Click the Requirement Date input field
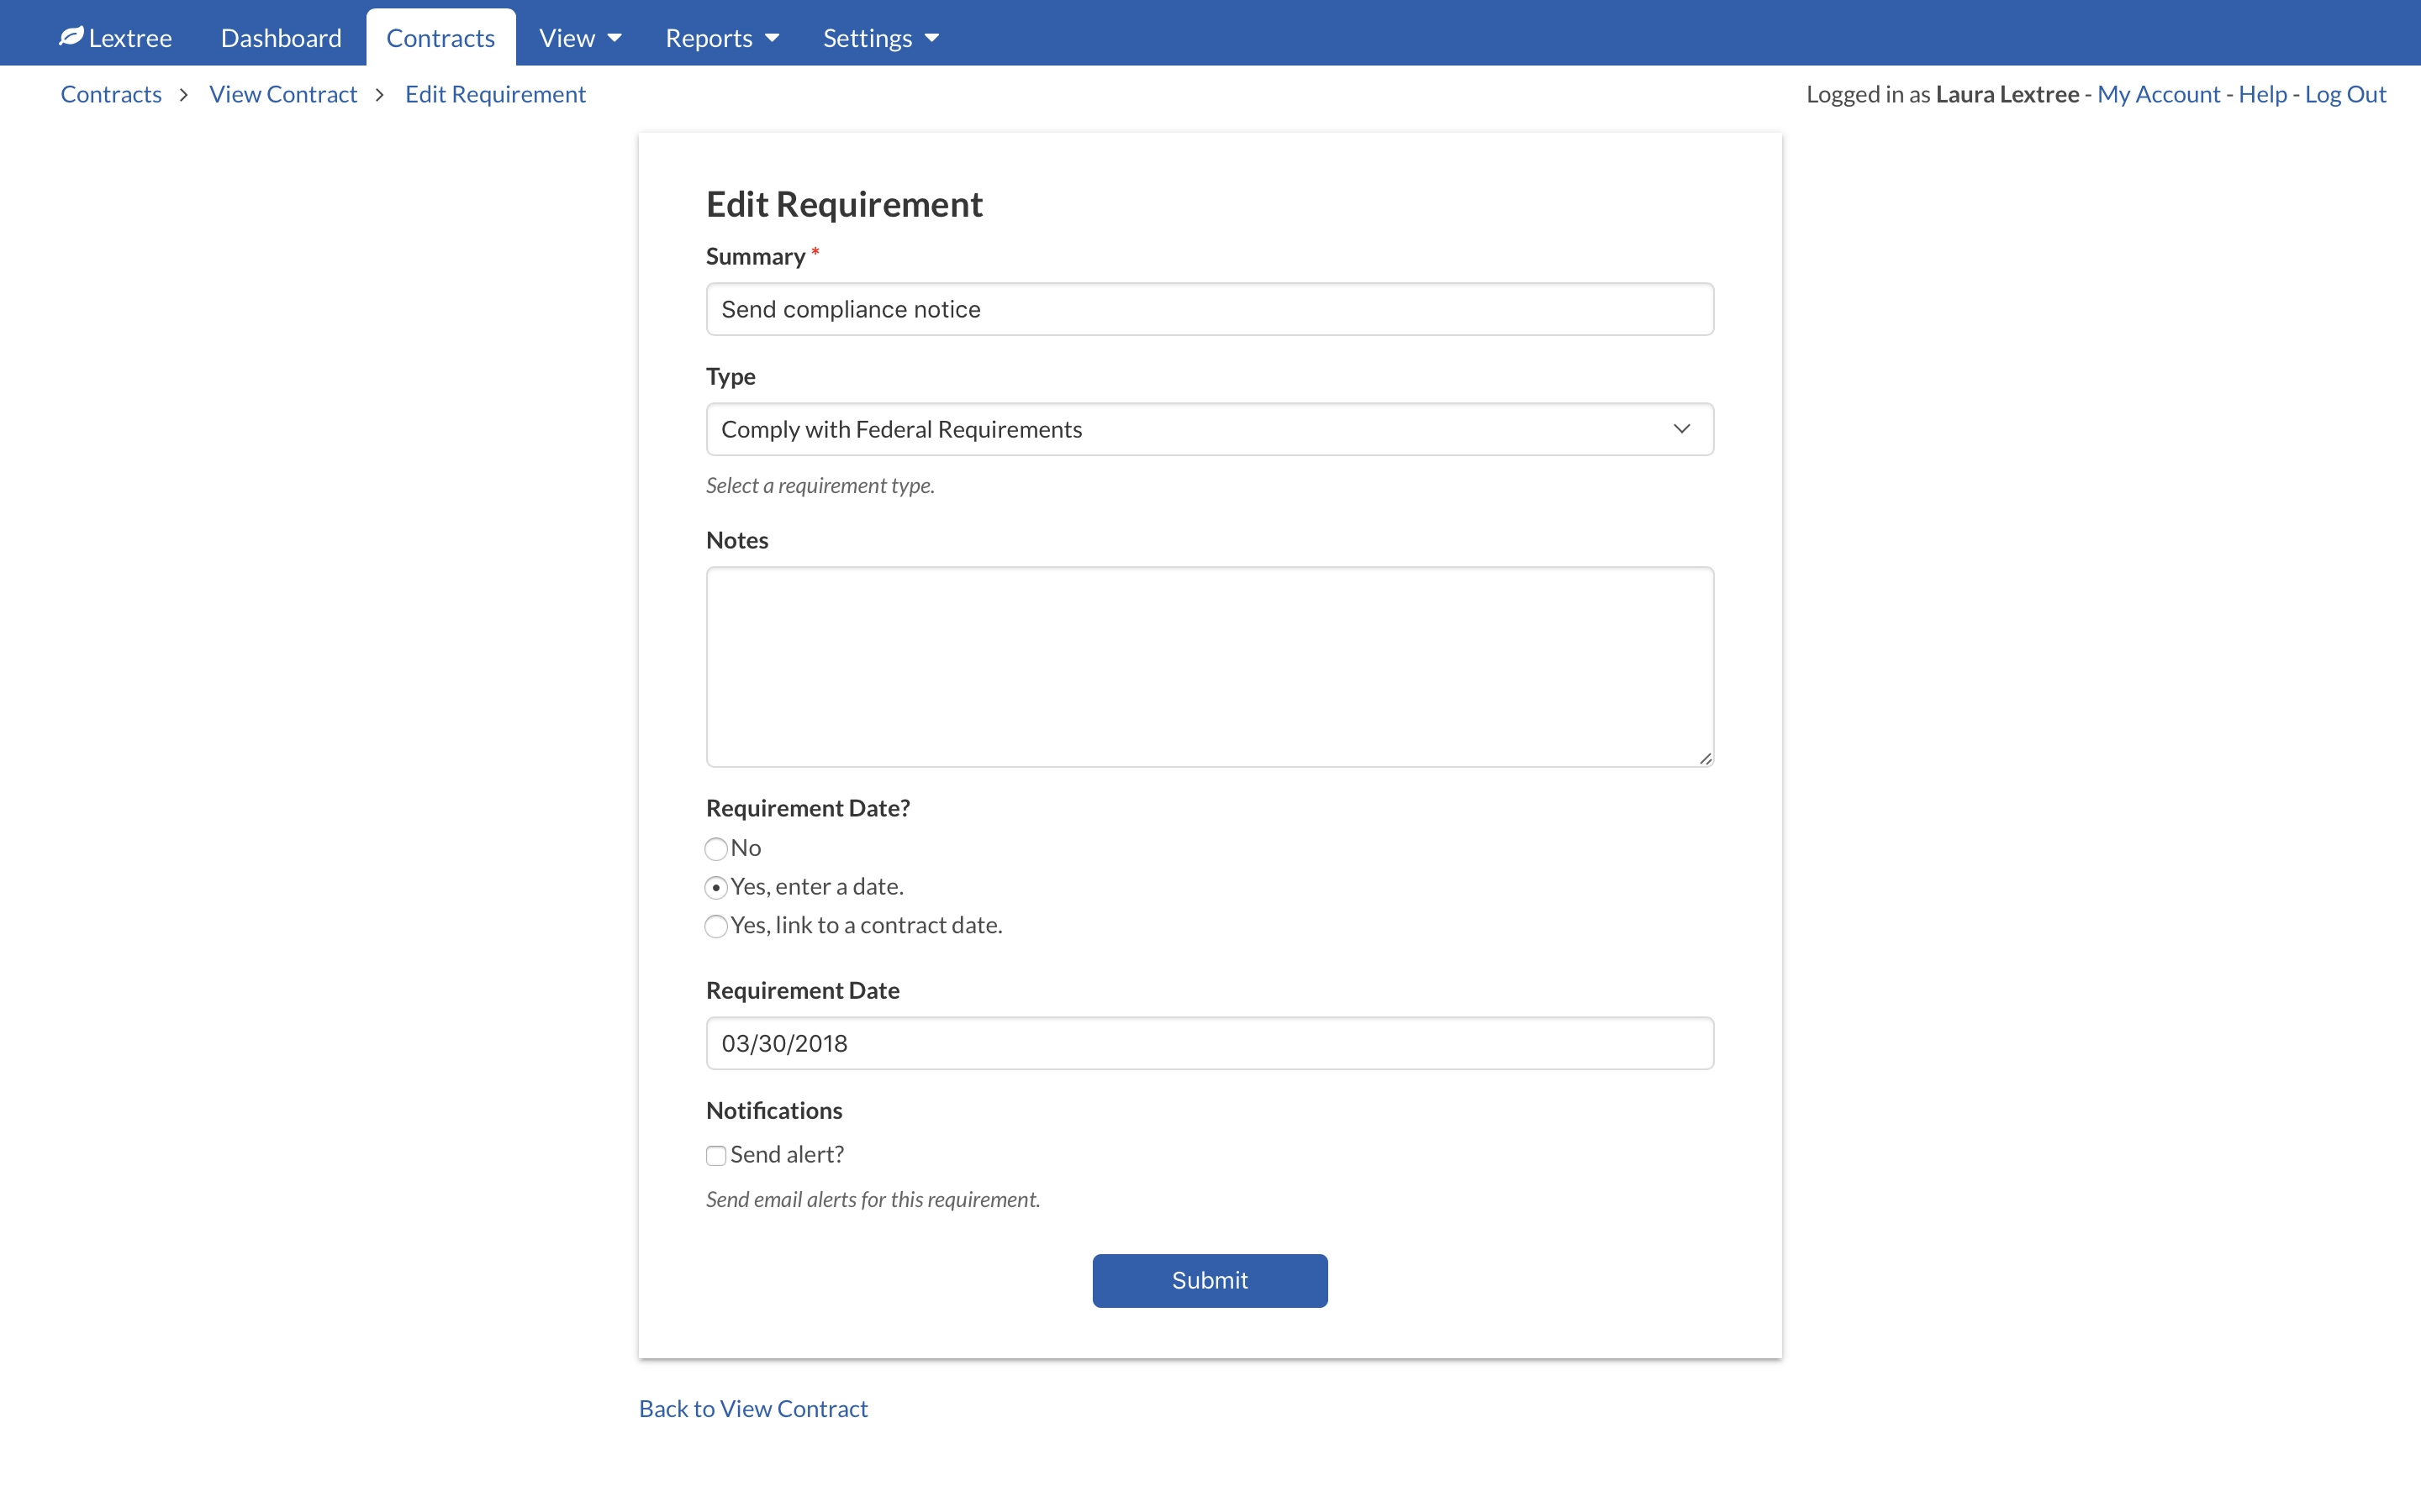Screen dimensions: 2421x1512 (1210, 1043)
